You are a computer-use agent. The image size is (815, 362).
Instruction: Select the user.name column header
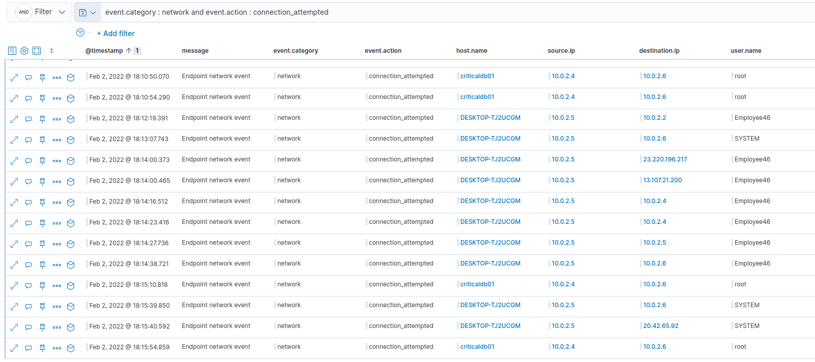coord(746,51)
